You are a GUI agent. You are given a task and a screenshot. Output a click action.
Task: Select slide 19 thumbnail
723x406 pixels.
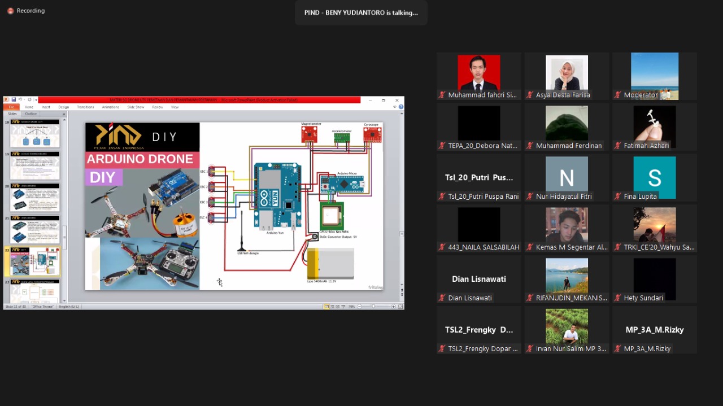pyautogui.click(x=35, y=165)
